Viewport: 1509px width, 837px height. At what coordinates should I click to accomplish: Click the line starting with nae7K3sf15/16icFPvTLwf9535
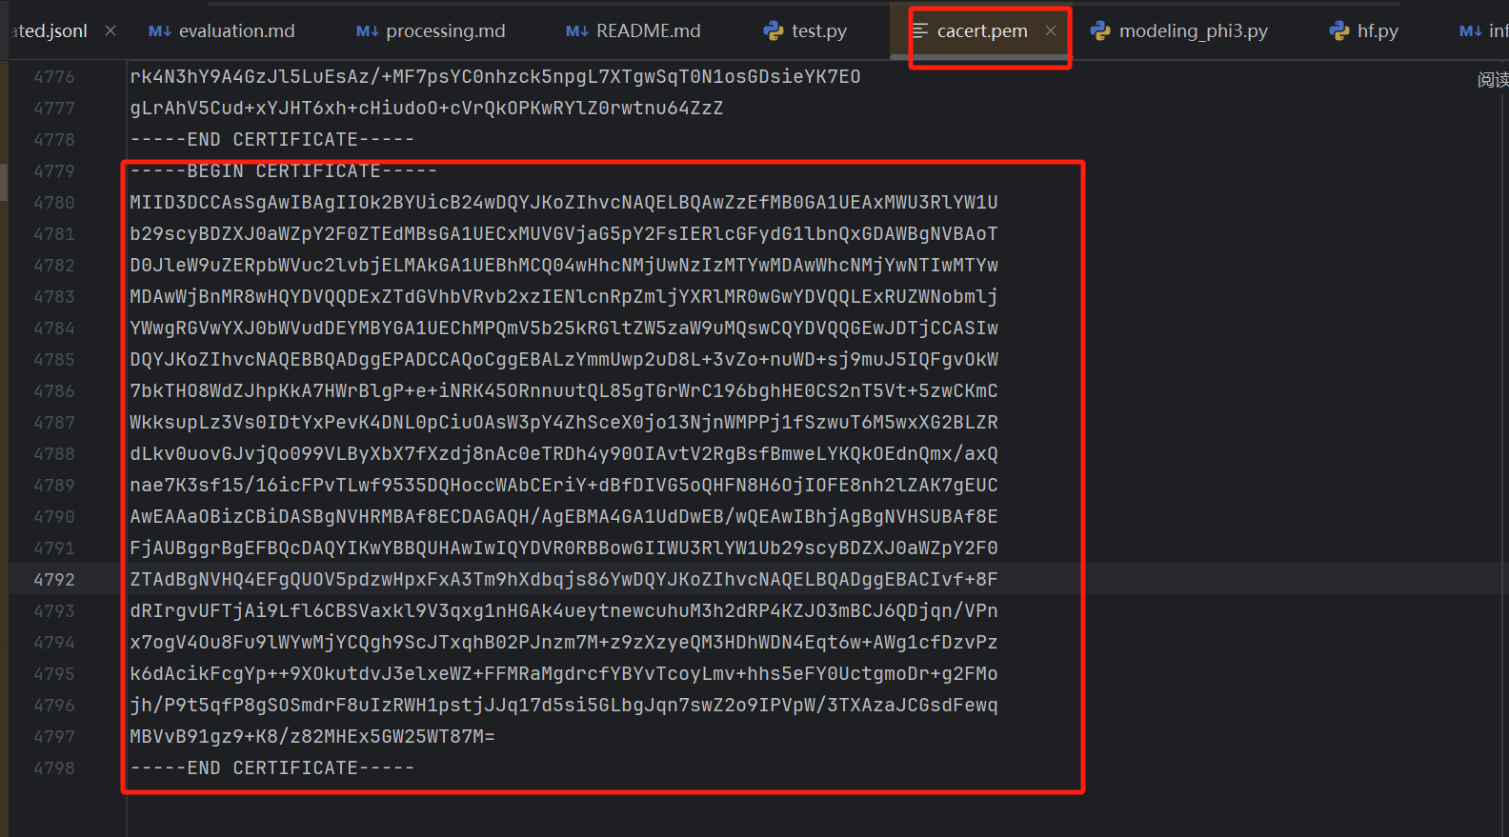click(x=564, y=485)
